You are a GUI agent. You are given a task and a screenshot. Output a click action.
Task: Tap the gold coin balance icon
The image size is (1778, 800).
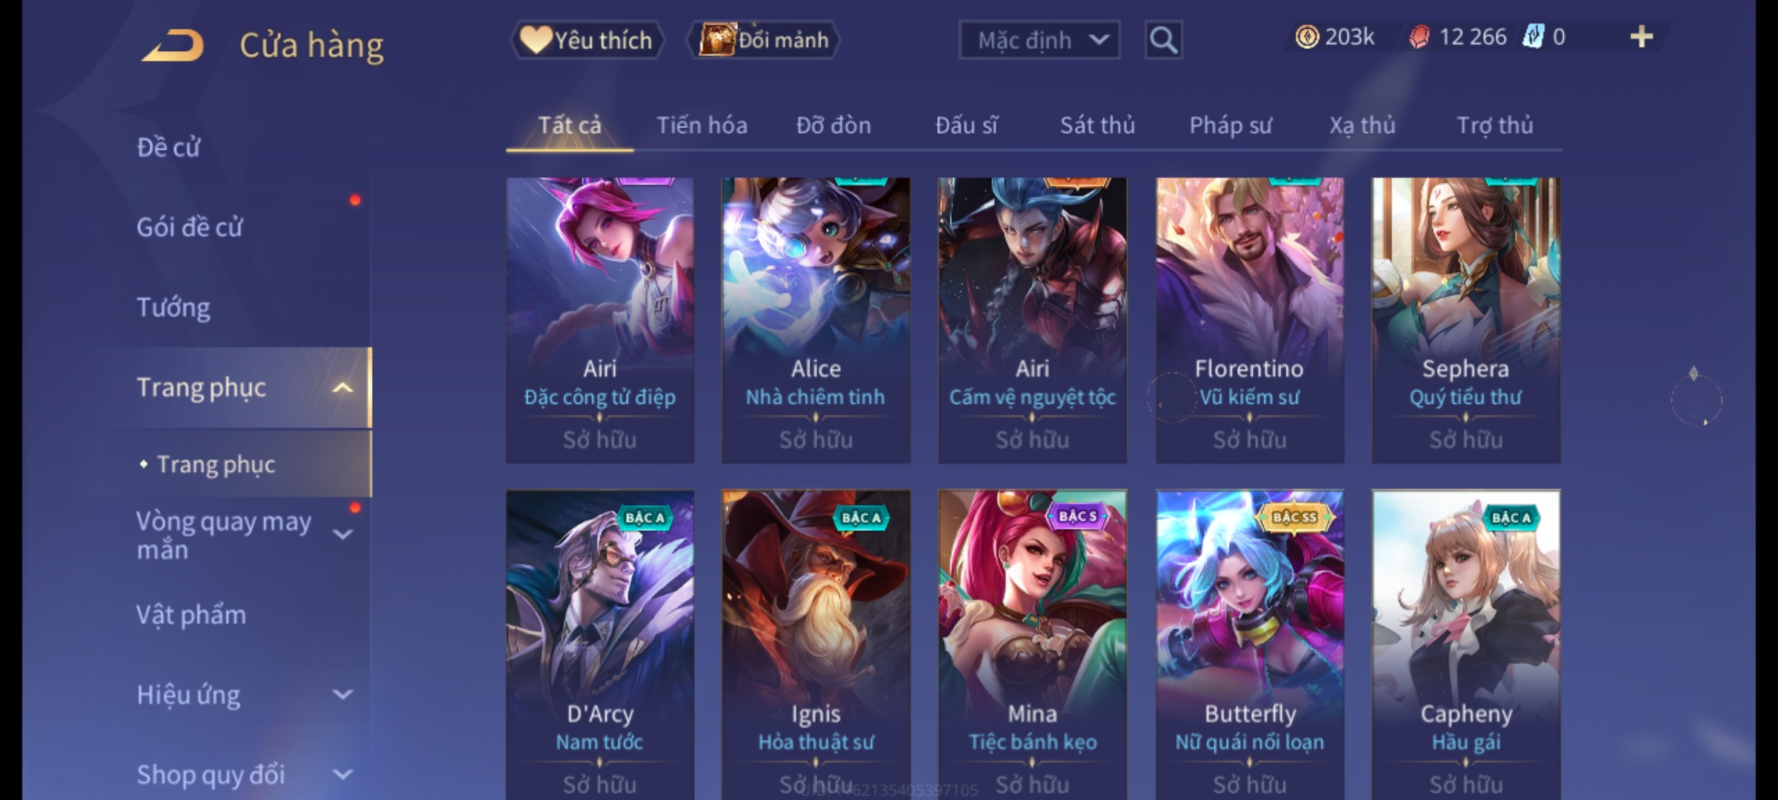[1307, 36]
